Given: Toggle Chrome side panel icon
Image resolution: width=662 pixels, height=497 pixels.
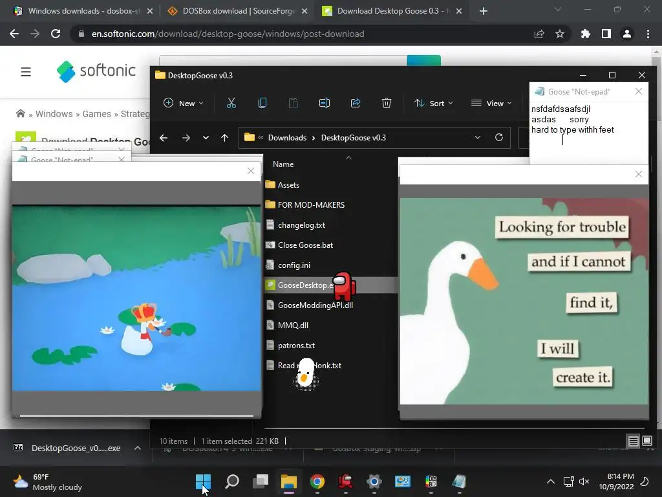Looking at the screenshot, I should [606, 34].
